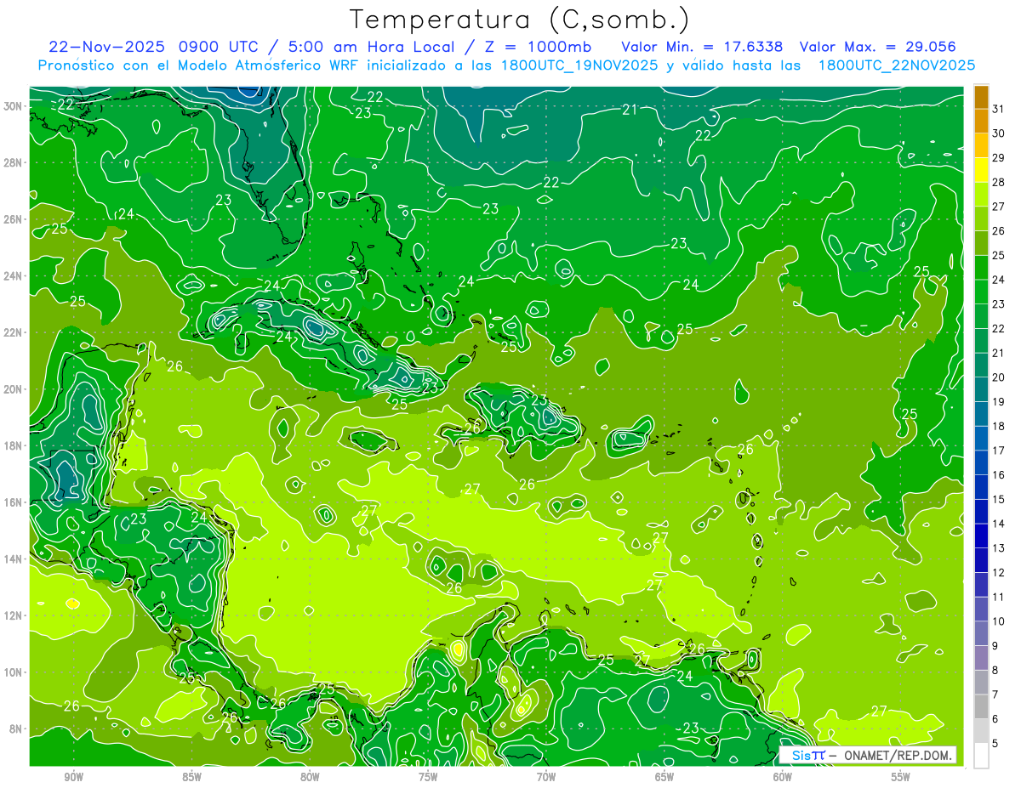Click the '30N' latitude axis label
Screen dimensions: 1021x788
click(13, 106)
